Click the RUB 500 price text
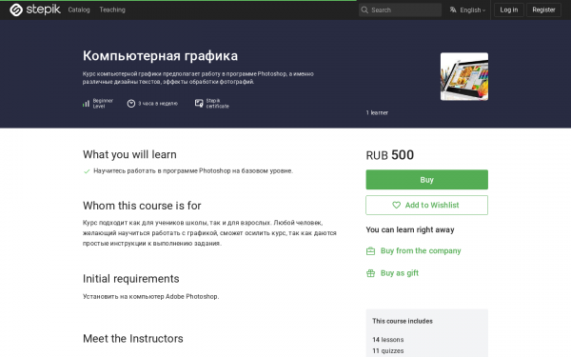 coord(389,155)
